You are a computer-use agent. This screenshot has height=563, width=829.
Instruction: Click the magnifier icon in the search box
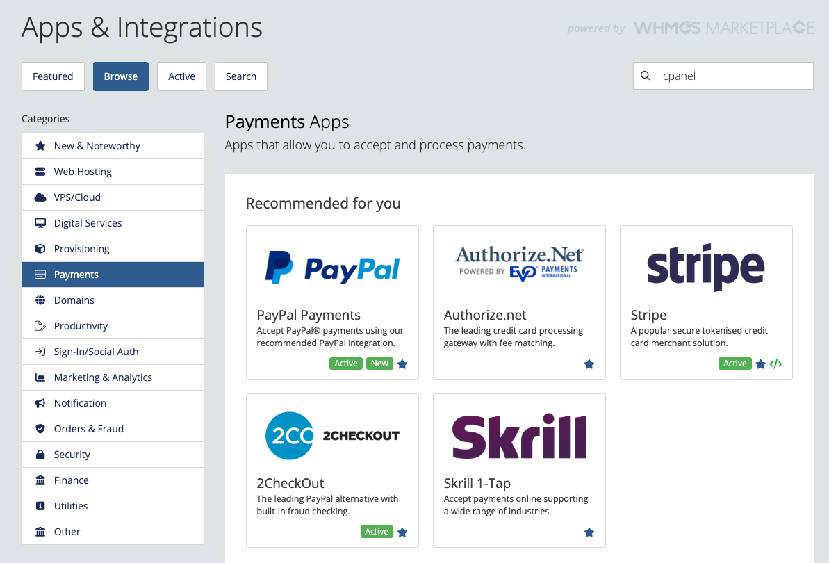point(646,76)
